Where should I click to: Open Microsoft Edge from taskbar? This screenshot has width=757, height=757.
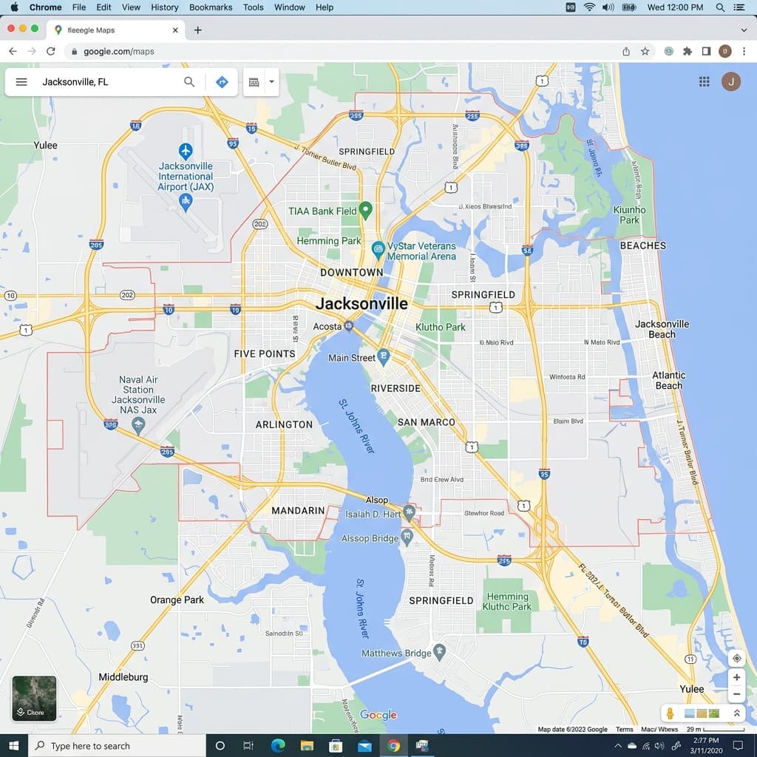point(278,746)
